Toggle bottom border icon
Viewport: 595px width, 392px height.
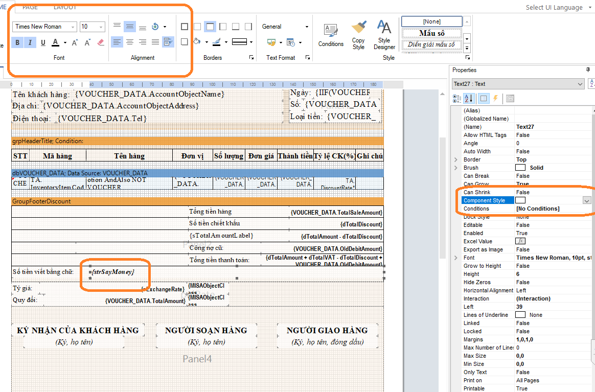tap(236, 27)
